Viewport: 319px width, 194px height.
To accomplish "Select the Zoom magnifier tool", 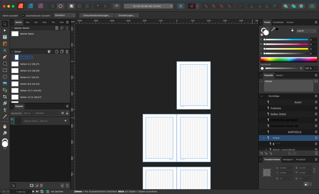I will 5,133.
